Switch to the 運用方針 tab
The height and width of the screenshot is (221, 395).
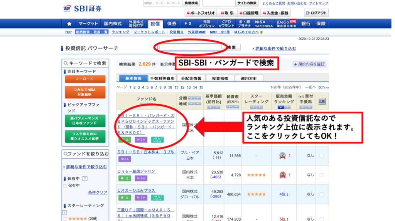(249, 78)
